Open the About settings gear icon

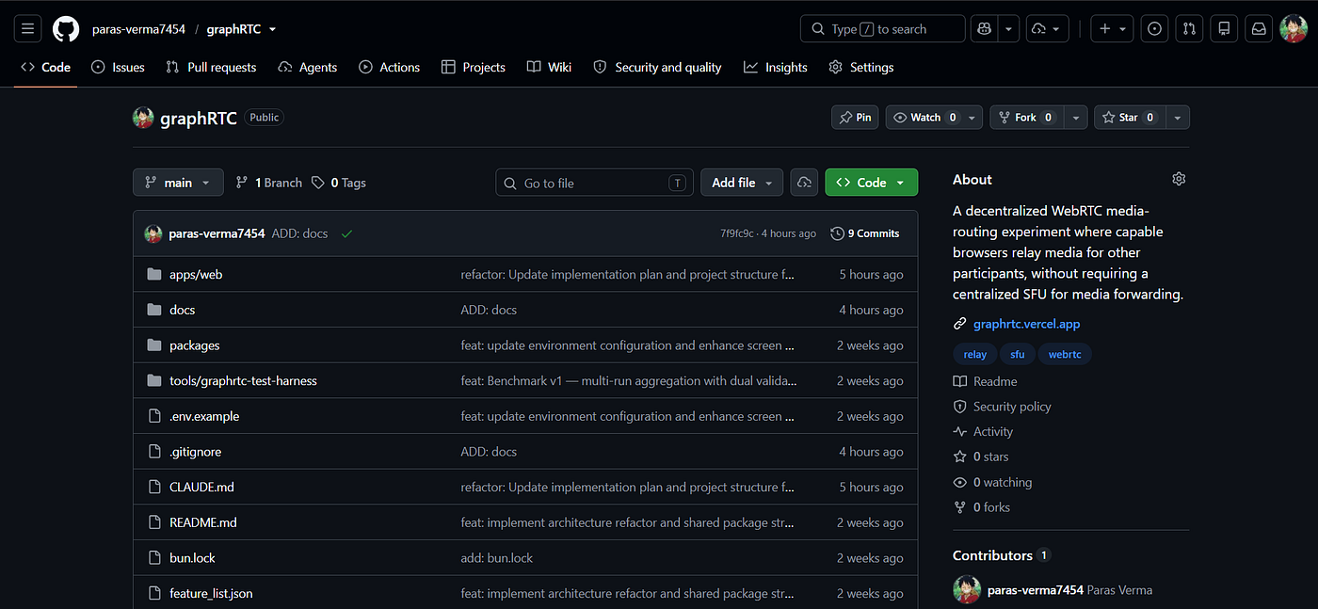tap(1179, 179)
